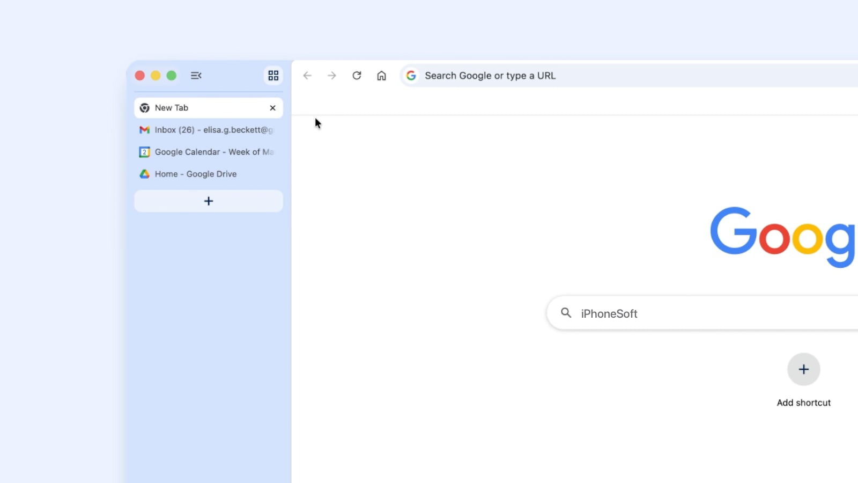This screenshot has height=483, width=858.
Task: Click the back navigation arrow
Action: click(x=307, y=75)
